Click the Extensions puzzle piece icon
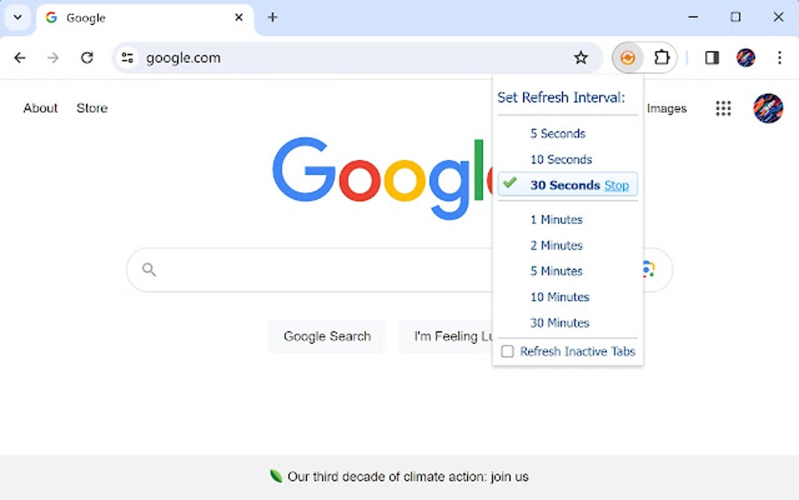 [662, 57]
